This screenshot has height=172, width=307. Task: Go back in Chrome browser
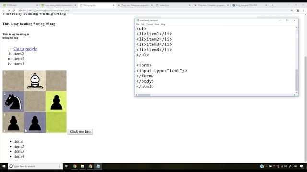(x=4, y=11)
